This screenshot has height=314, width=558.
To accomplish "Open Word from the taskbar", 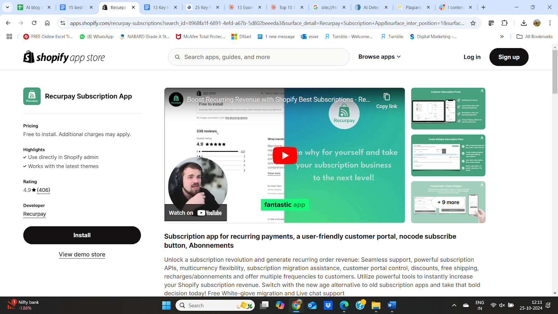I will click(x=392, y=305).
